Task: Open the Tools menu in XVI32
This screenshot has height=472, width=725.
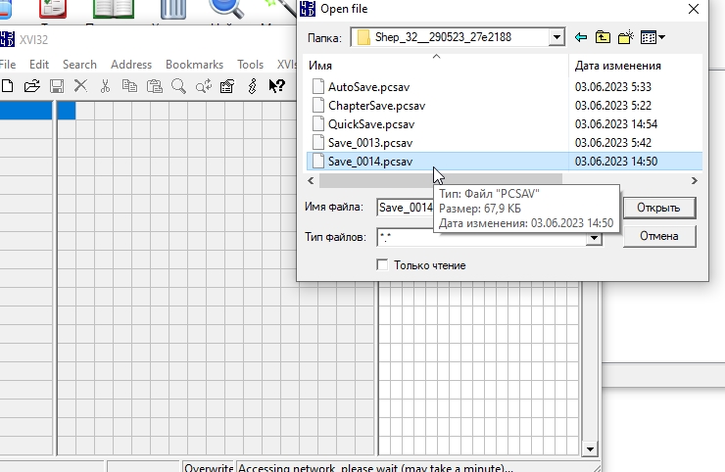Action: point(250,65)
